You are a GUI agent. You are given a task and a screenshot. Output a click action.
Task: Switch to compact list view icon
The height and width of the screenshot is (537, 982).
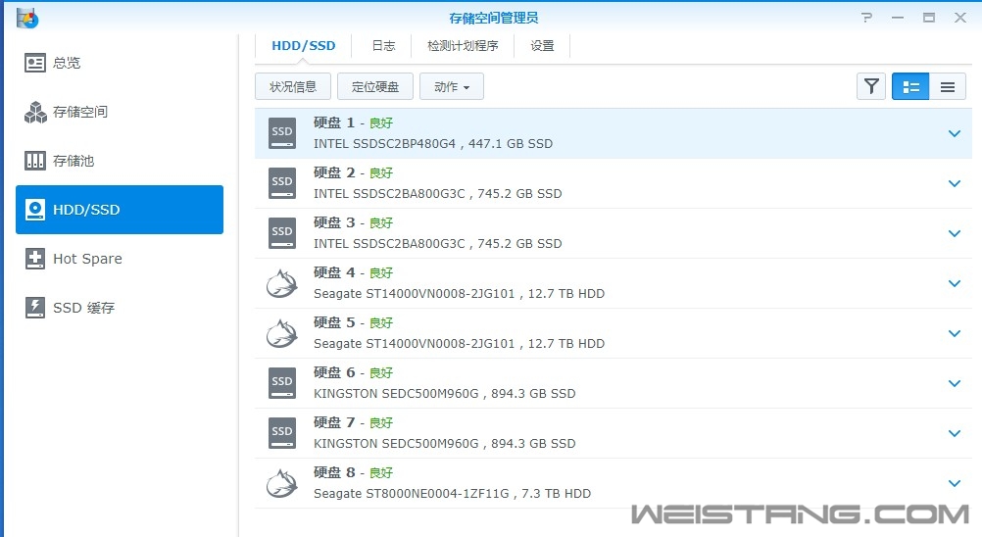click(948, 86)
